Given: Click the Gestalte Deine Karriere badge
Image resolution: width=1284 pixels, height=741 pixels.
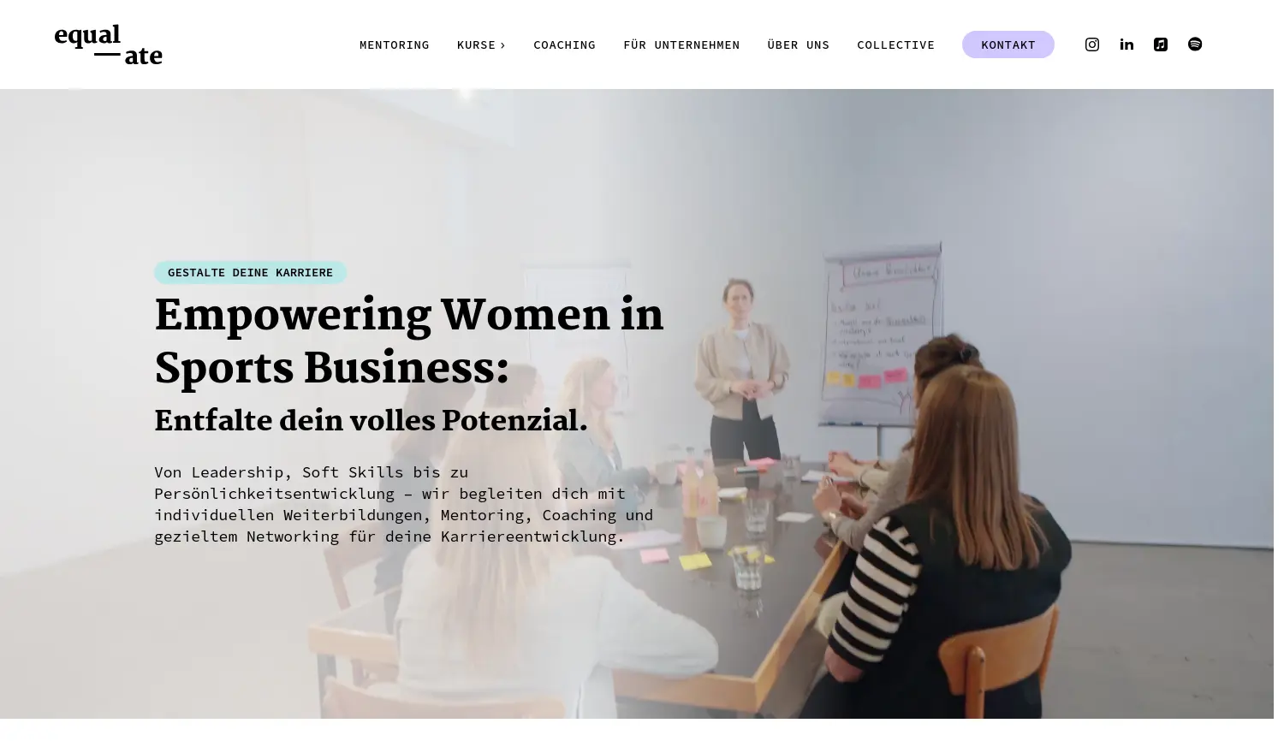Looking at the screenshot, I should (250, 272).
